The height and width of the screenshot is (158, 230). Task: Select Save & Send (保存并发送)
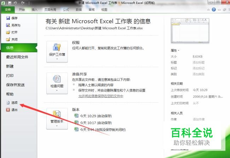coord(16,85)
